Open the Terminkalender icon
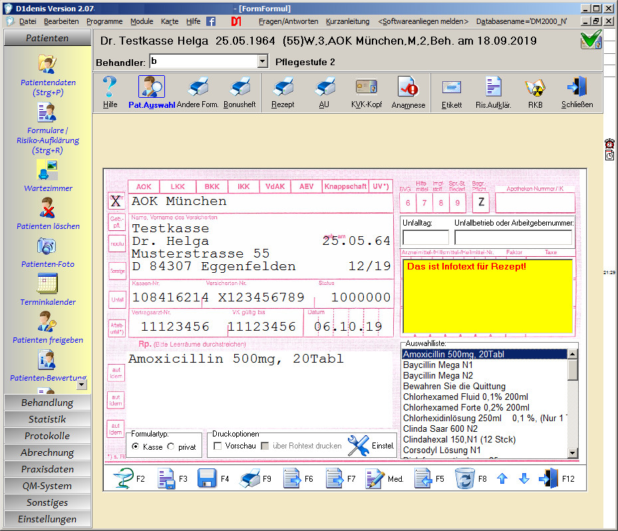This screenshot has height=531, width=618. click(47, 283)
